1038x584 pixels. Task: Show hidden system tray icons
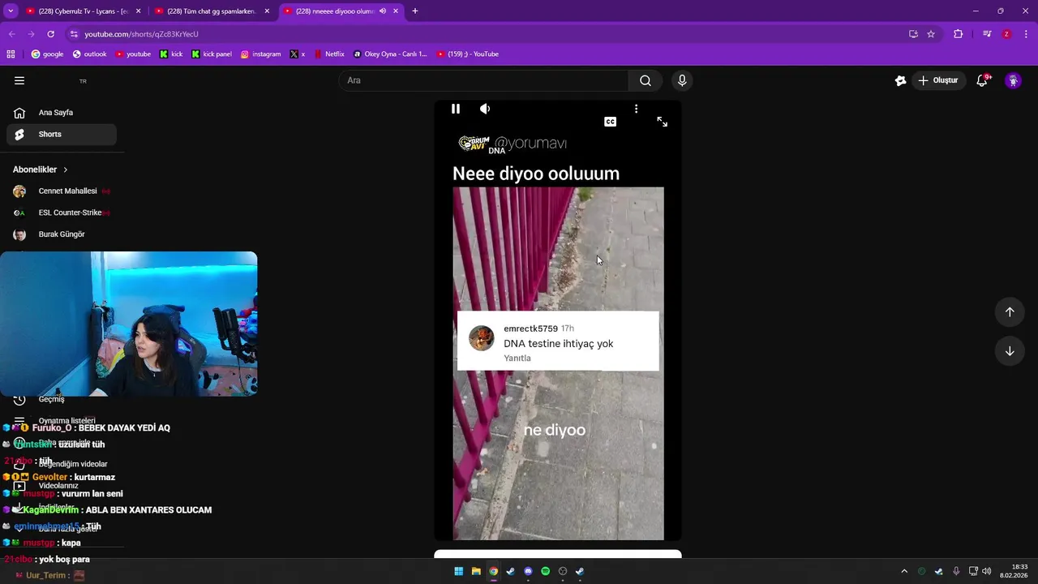tap(904, 572)
